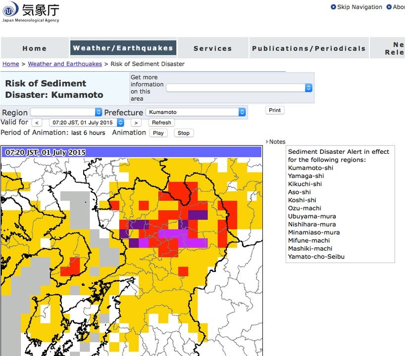Switch to Publications/Periodicals tab
This screenshot has width=405, height=356.
[x=308, y=48]
